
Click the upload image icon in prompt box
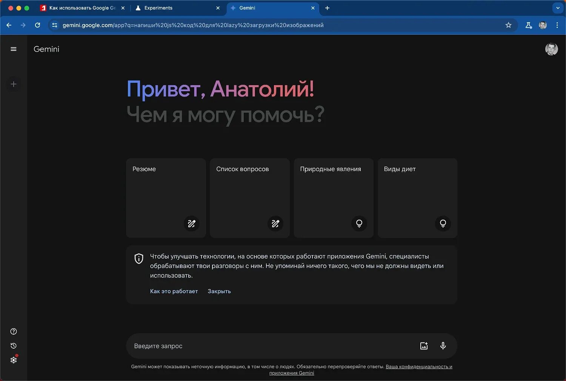coord(424,346)
